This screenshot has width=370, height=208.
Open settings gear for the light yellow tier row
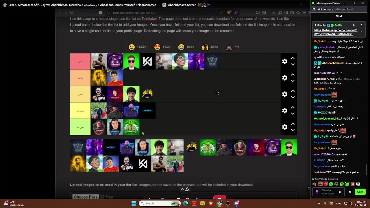pyautogui.click(x=285, y=111)
